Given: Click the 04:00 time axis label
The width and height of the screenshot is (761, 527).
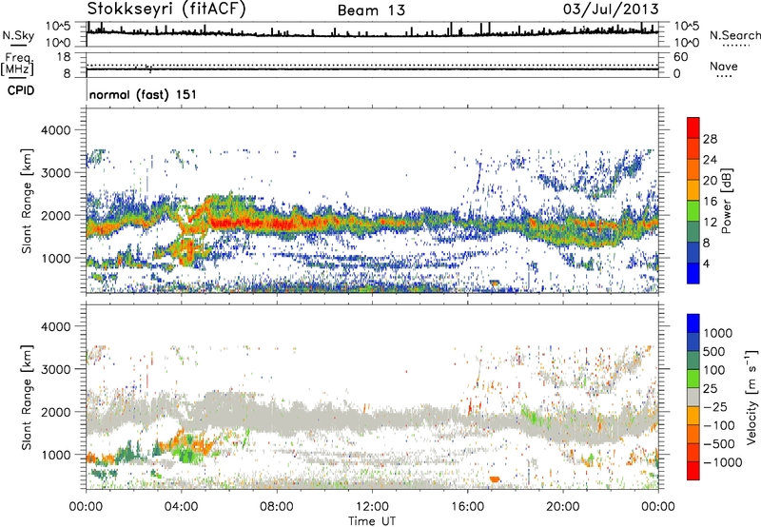Looking at the screenshot, I should [x=182, y=507].
